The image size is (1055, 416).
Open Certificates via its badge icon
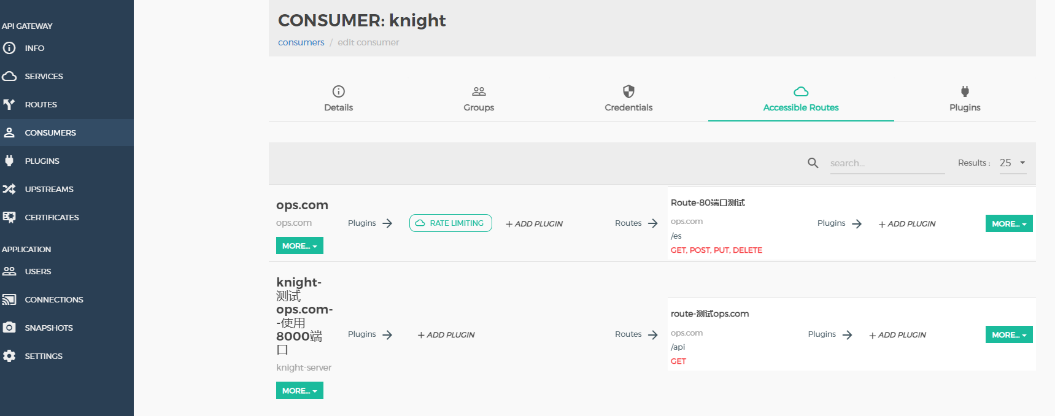click(9, 217)
